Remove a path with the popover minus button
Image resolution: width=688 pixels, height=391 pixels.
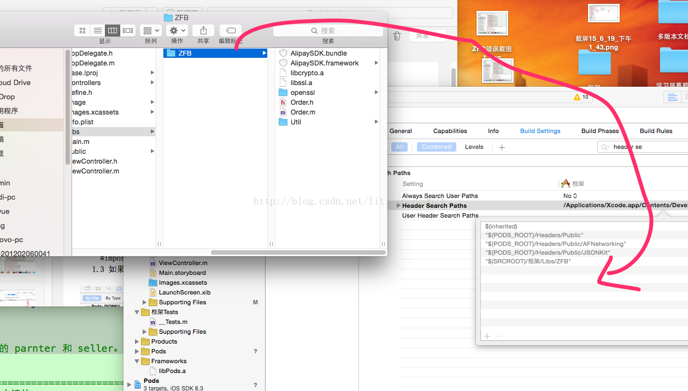click(499, 336)
